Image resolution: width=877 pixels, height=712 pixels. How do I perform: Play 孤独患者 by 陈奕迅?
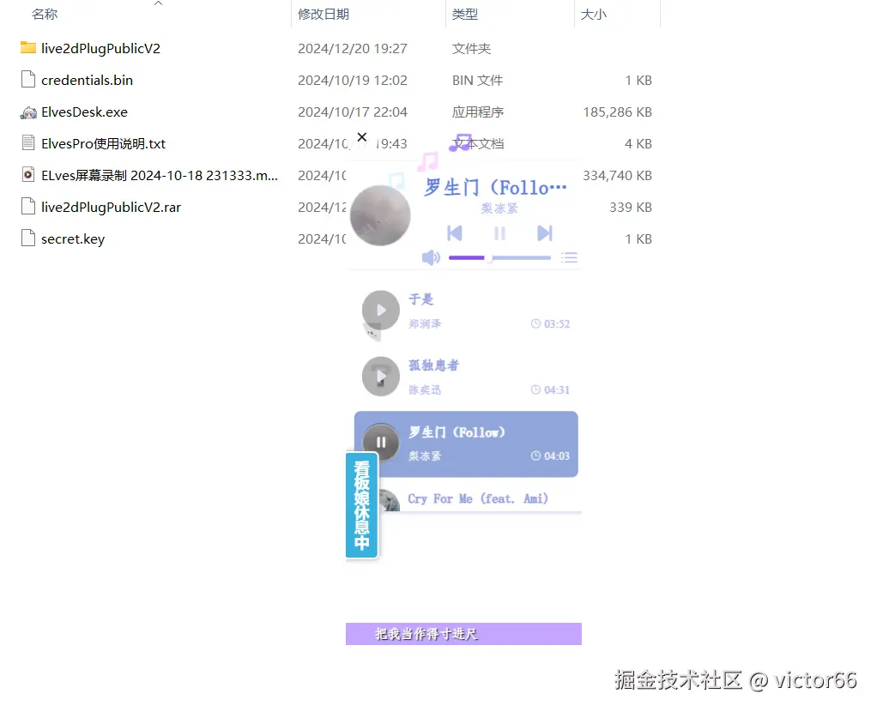(x=380, y=376)
